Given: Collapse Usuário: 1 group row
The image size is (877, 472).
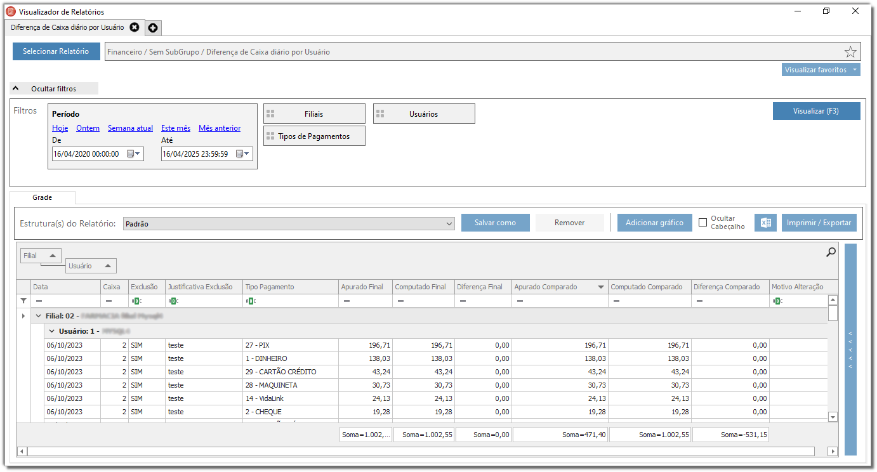Looking at the screenshot, I should tap(52, 331).
